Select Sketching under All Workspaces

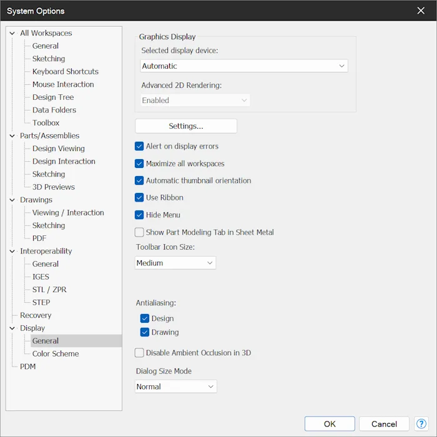click(49, 59)
